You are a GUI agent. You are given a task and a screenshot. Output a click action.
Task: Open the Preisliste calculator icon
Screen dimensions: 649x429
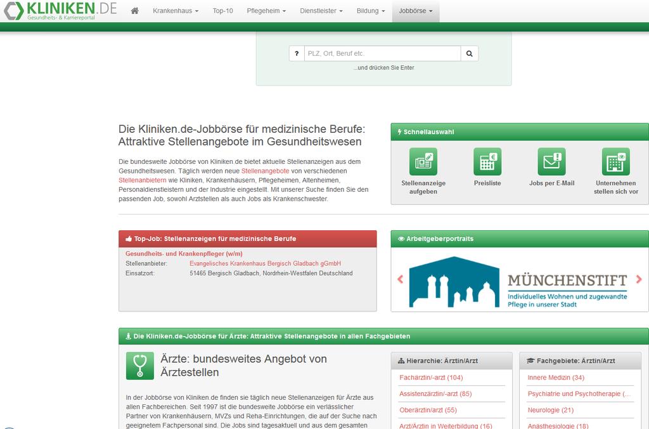point(487,161)
